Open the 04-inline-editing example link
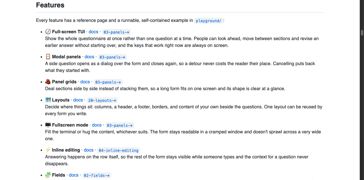The height and width of the screenshot is (180, 364). click(x=119, y=150)
